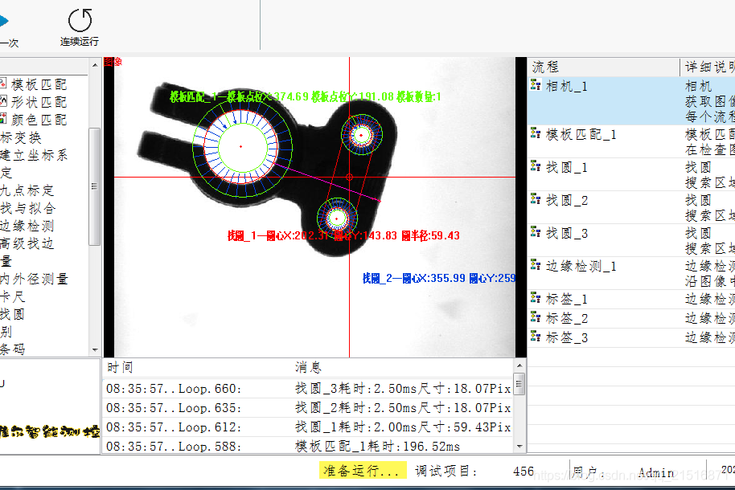Click log panel scroll down arrow
735x490 pixels.
519,447
